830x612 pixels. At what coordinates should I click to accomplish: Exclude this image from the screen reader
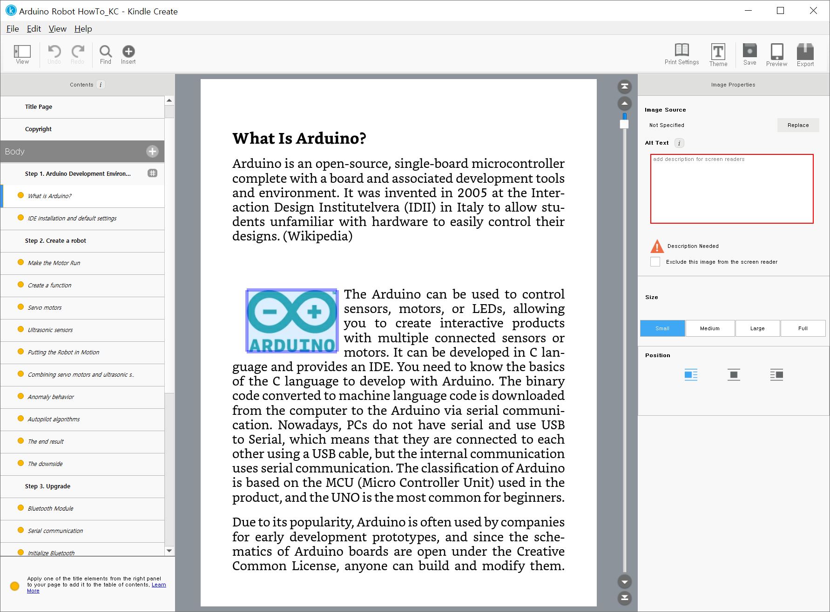[655, 262]
